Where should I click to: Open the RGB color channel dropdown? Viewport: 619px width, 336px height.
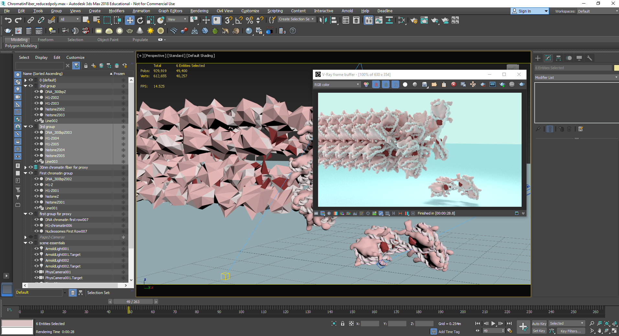coord(337,84)
